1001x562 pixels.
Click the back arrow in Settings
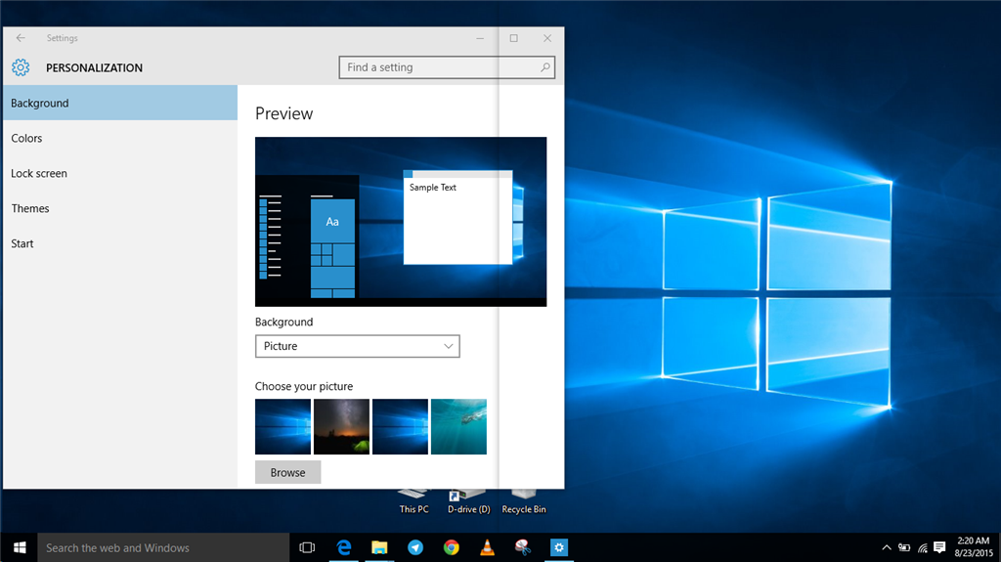coord(21,38)
